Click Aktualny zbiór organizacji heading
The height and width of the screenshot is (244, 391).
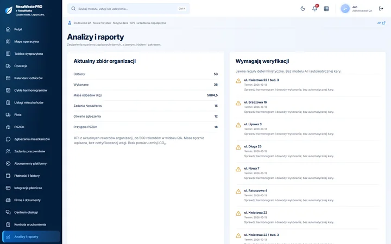(x=104, y=61)
